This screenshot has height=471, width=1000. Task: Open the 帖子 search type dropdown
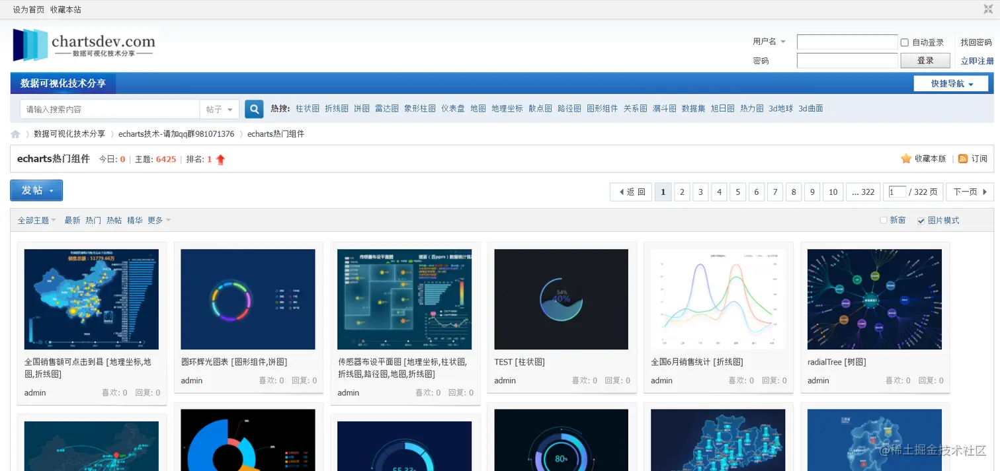219,110
